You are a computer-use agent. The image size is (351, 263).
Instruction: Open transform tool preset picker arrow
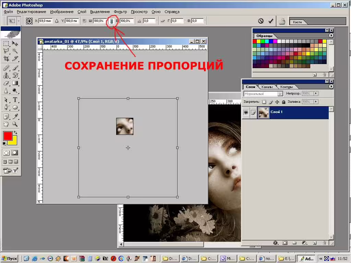click(x=19, y=21)
